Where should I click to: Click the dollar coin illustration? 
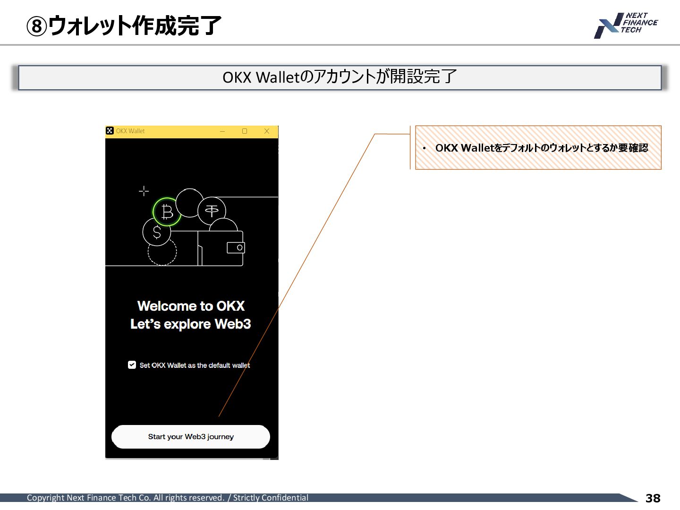point(157,232)
